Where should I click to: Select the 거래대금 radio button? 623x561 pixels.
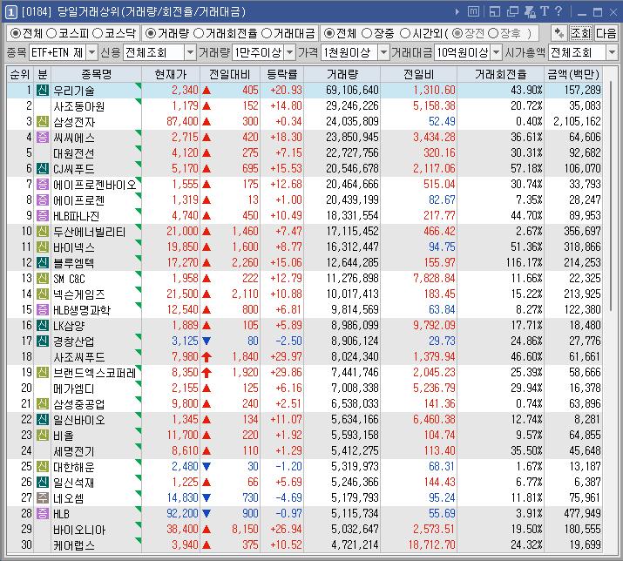[267, 33]
